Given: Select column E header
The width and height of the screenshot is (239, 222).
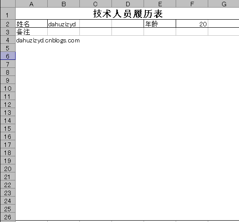Looking at the screenshot, I should click(x=160, y=4).
